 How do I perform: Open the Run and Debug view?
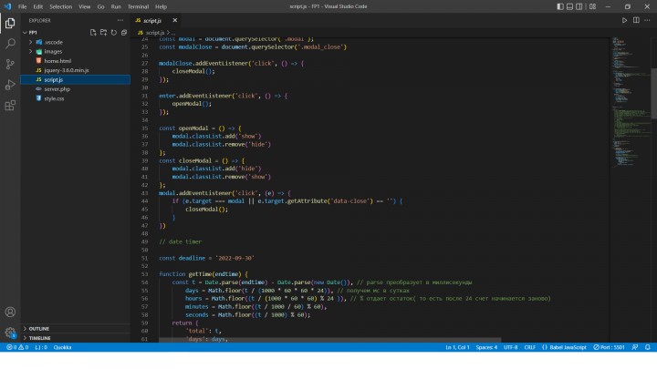point(10,85)
